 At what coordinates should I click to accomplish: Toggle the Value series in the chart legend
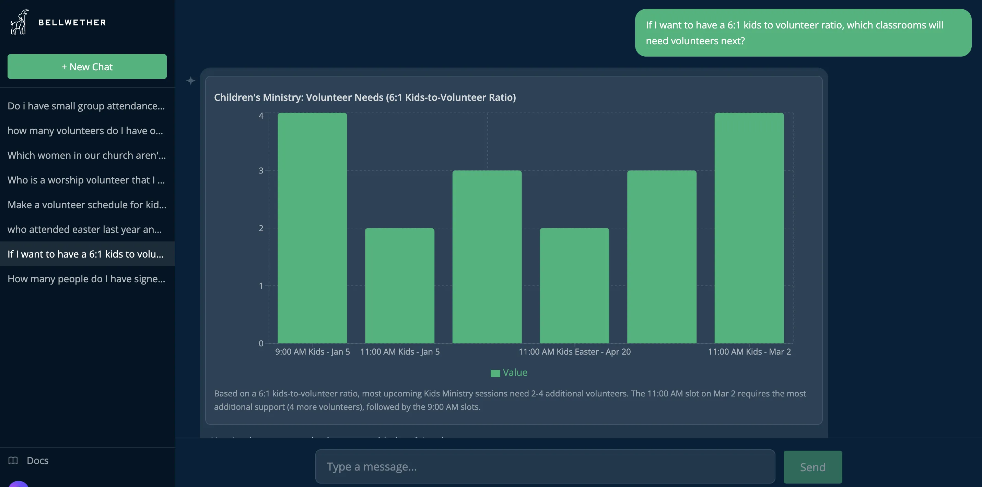tap(508, 373)
